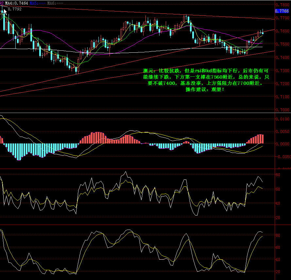Screen dimensions: 291x280
Task: Click the -0.0050 MACD axis label
Action: point(283,157)
